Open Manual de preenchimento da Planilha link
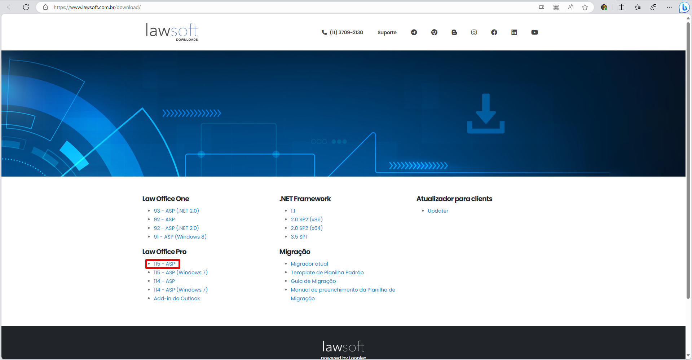The image size is (692, 360). pos(343,294)
